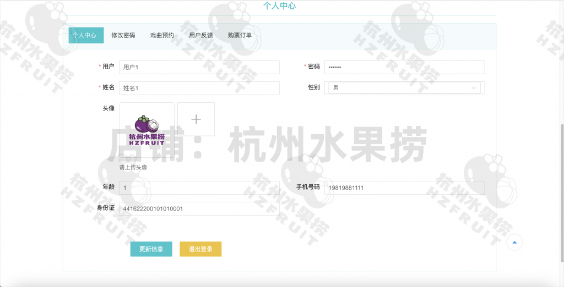Screen dimensions: 564x287
Task: Select the uploaded avatar thumbnail image
Action: coord(147,130)
